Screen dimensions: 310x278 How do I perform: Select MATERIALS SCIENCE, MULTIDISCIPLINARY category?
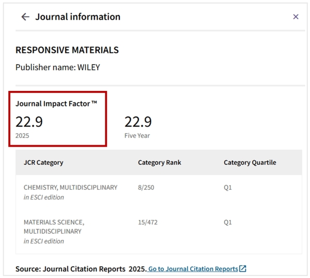click(x=54, y=227)
